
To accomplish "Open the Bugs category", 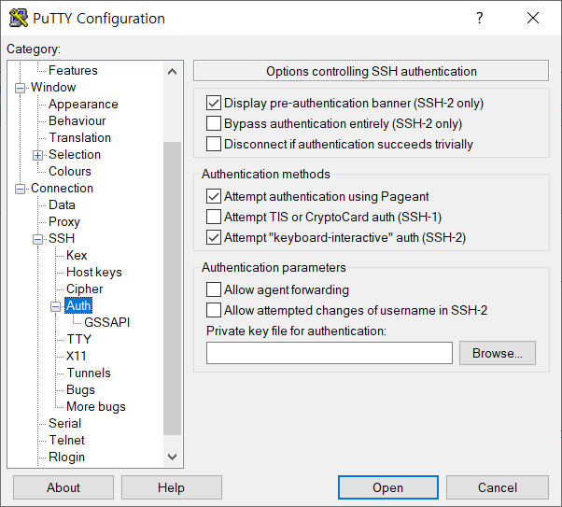I will pos(80,389).
